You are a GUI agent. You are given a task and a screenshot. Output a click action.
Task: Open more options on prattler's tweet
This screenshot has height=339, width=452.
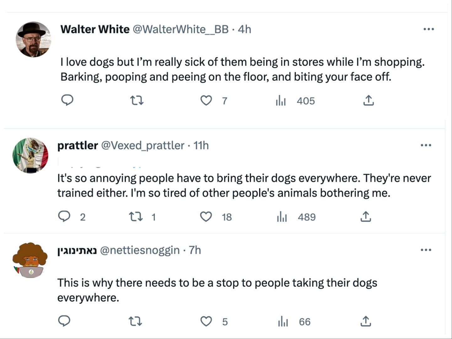click(426, 145)
